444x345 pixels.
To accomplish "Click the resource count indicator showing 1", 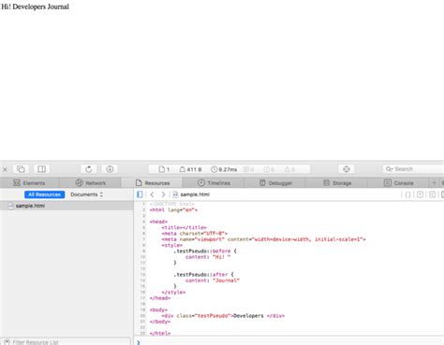I will (x=164, y=169).
